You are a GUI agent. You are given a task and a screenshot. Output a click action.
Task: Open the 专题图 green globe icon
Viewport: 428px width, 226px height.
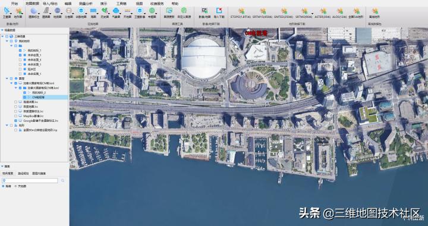point(152,11)
